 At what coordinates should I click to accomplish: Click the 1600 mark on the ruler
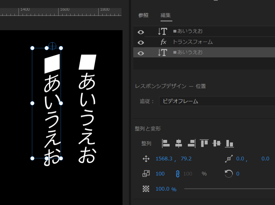(x=65, y=9)
